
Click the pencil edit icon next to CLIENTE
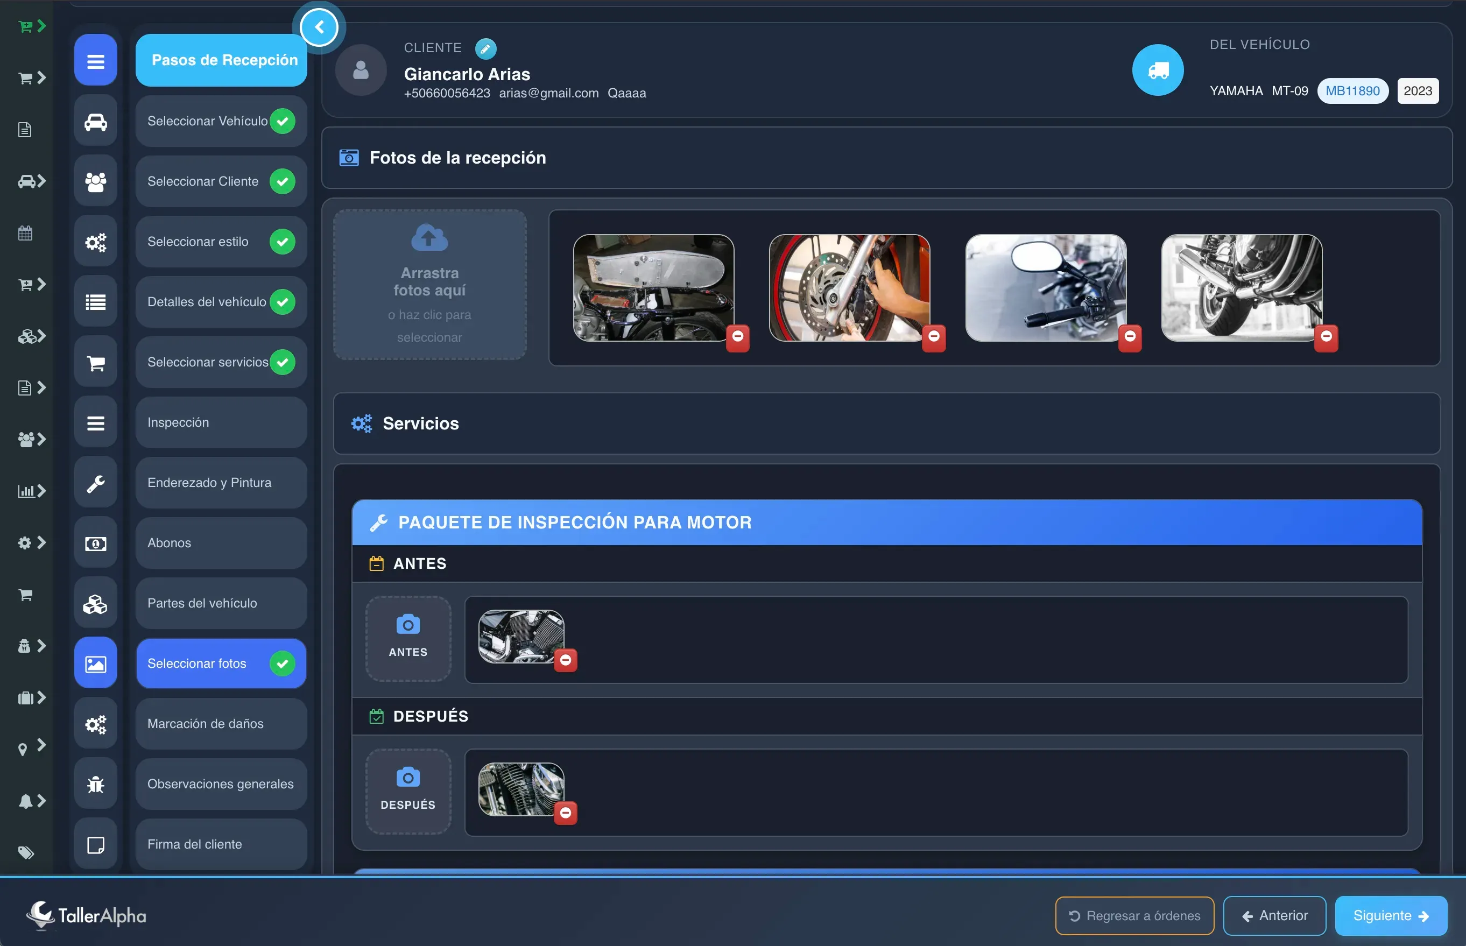click(x=485, y=48)
